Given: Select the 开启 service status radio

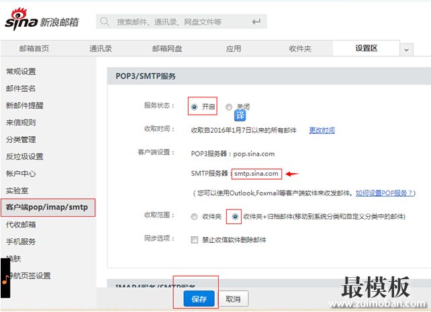Looking at the screenshot, I should (x=194, y=107).
